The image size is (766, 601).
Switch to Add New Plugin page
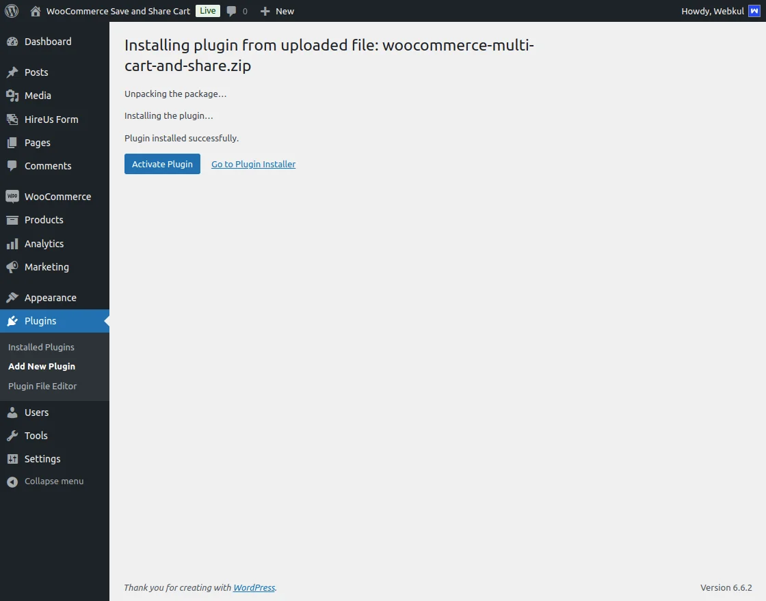pos(41,366)
